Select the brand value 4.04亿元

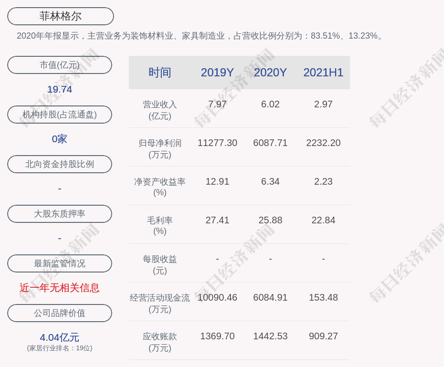tap(60, 337)
